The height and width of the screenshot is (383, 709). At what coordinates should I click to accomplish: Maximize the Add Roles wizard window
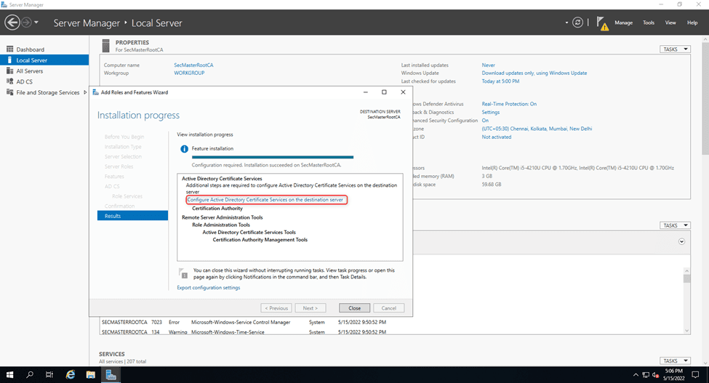click(x=384, y=92)
